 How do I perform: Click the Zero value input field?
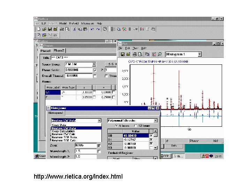[x=86, y=145]
